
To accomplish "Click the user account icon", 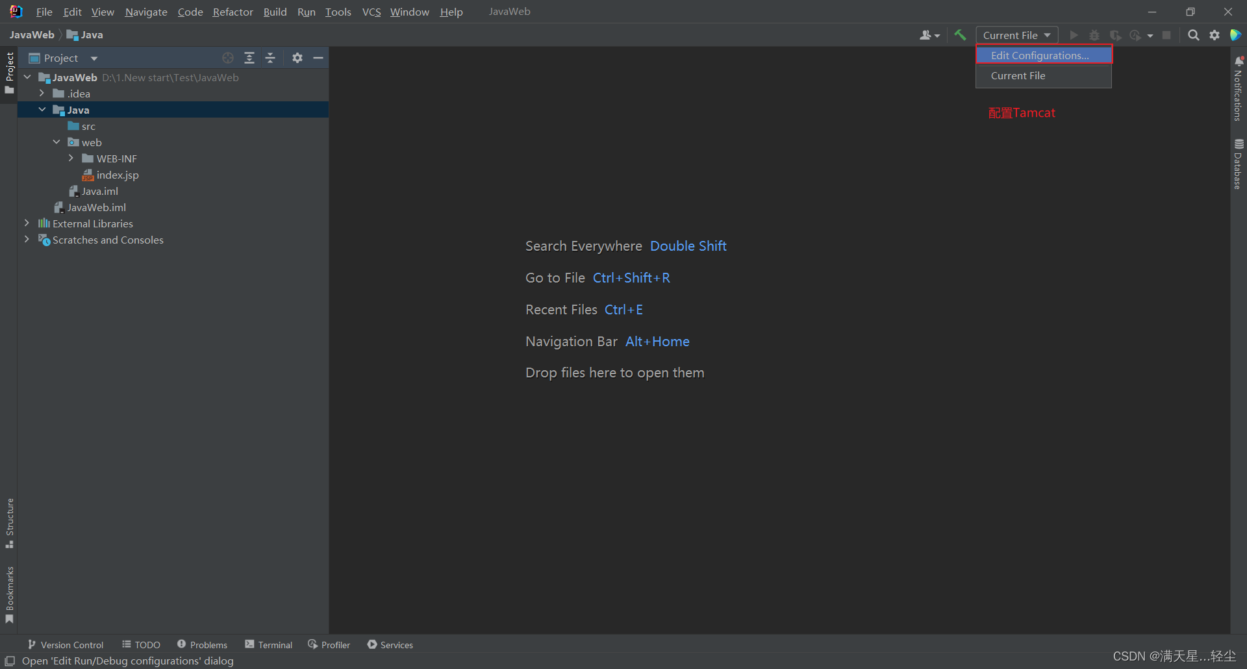I will pos(929,35).
